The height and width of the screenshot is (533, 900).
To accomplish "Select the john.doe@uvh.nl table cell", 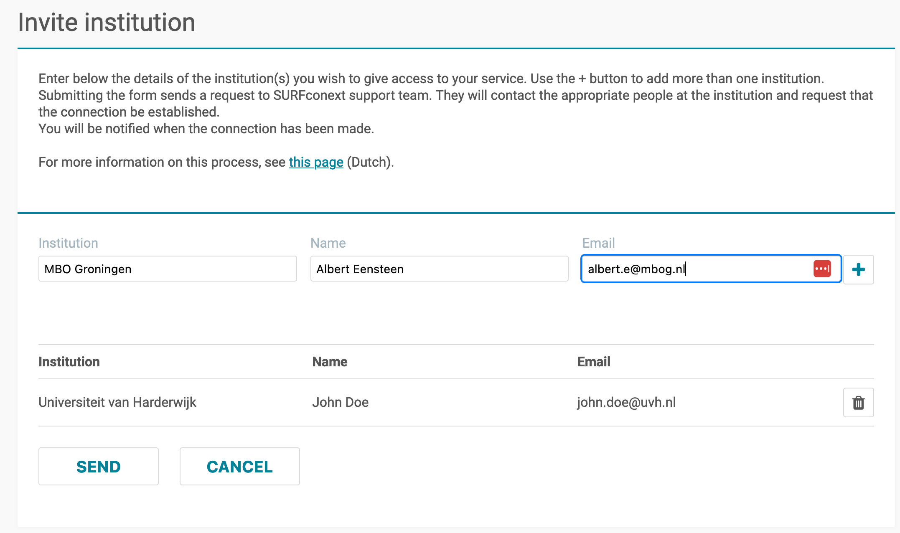I will click(x=626, y=402).
